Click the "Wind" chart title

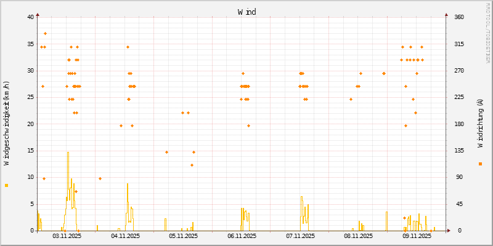246,12
